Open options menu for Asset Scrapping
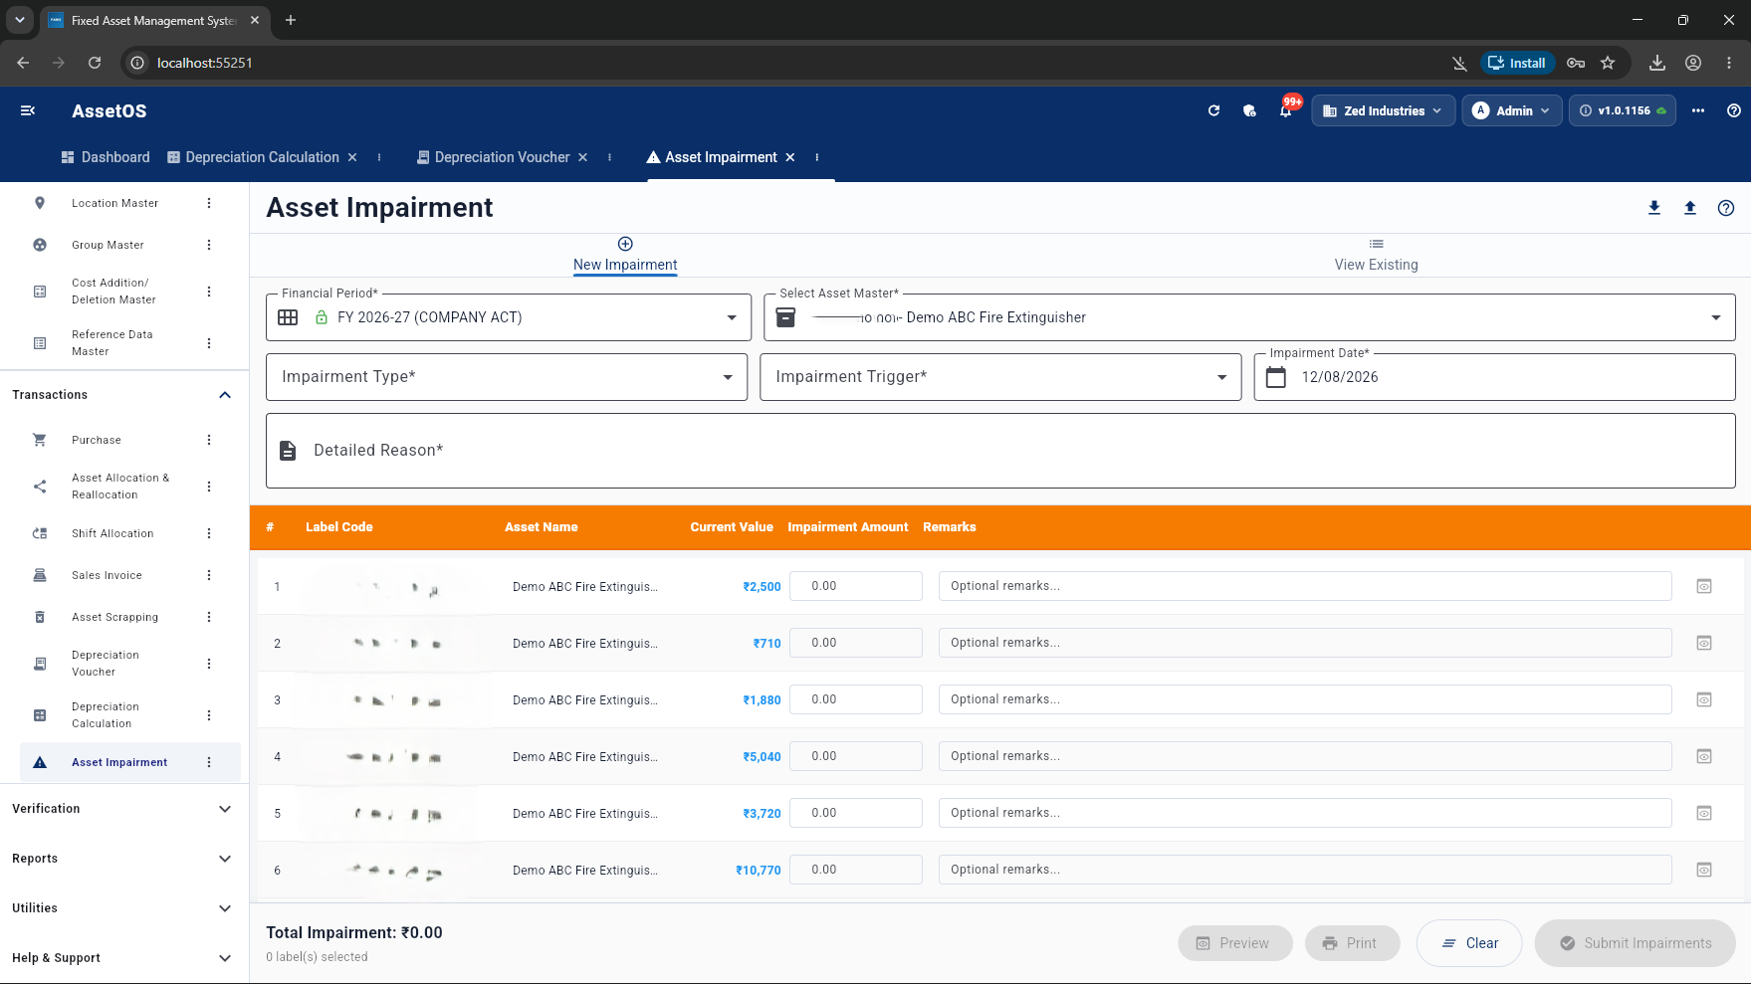1751x984 pixels. tap(209, 617)
